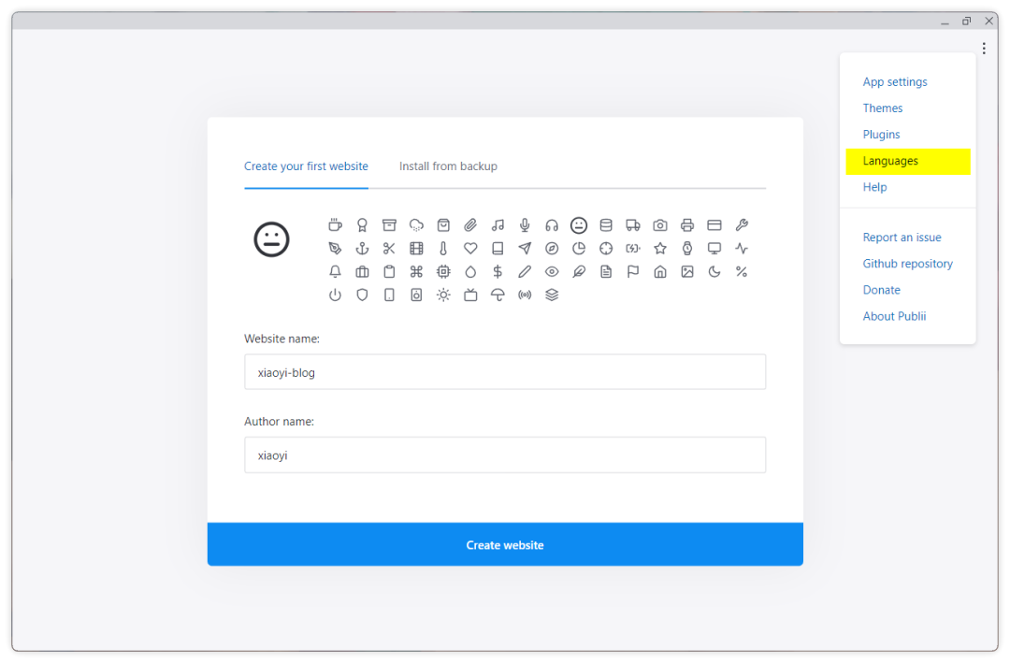Open App settings in the menu
This screenshot has width=1010, height=663.
(x=895, y=82)
